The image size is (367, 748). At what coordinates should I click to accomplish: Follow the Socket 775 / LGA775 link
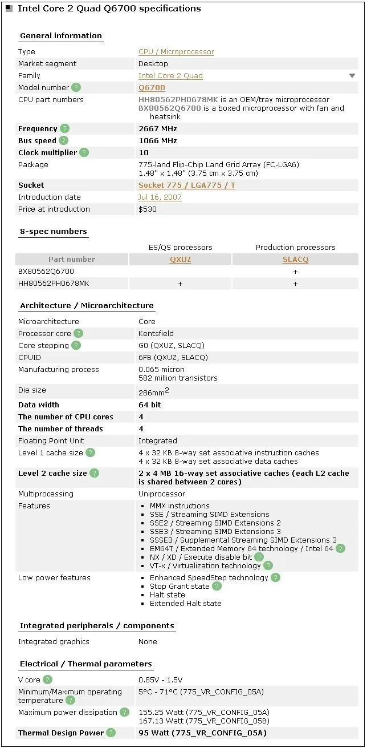click(186, 185)
